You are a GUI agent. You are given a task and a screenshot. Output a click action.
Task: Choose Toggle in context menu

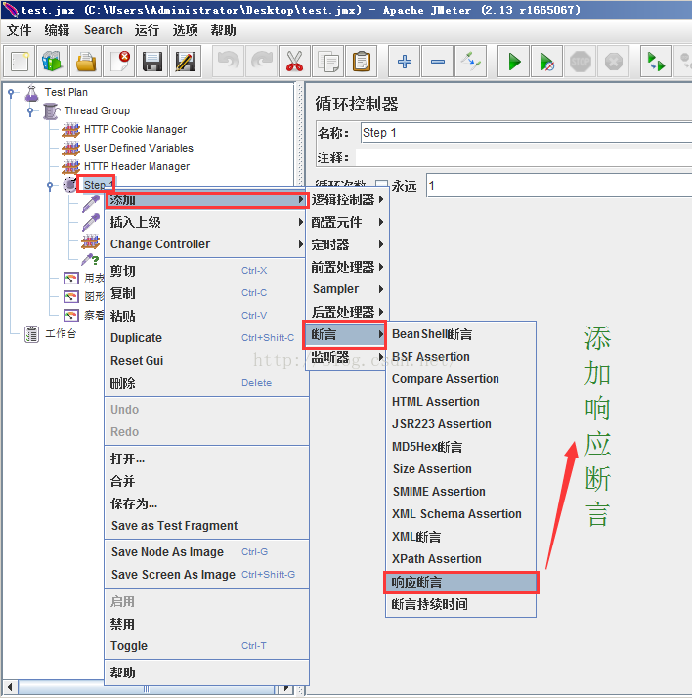206,646
